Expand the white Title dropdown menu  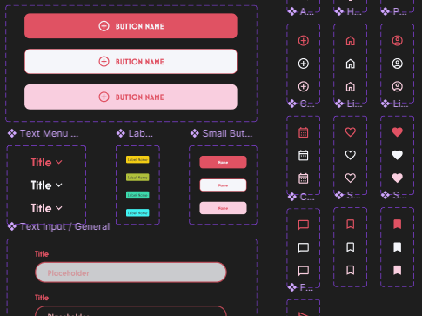46,185
